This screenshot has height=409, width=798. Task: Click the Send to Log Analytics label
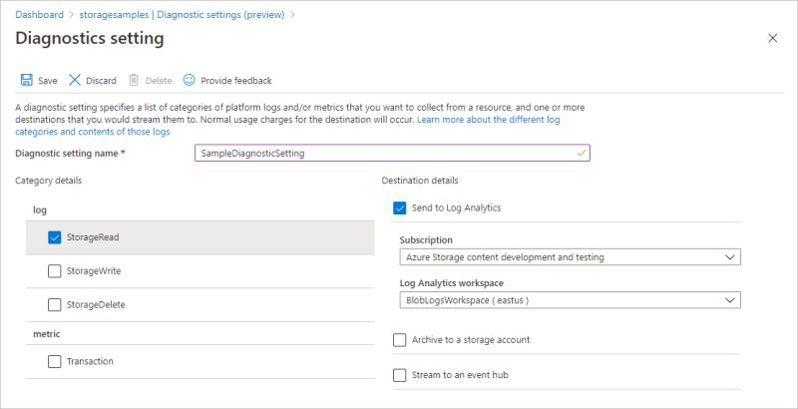(x=457, y=207)
